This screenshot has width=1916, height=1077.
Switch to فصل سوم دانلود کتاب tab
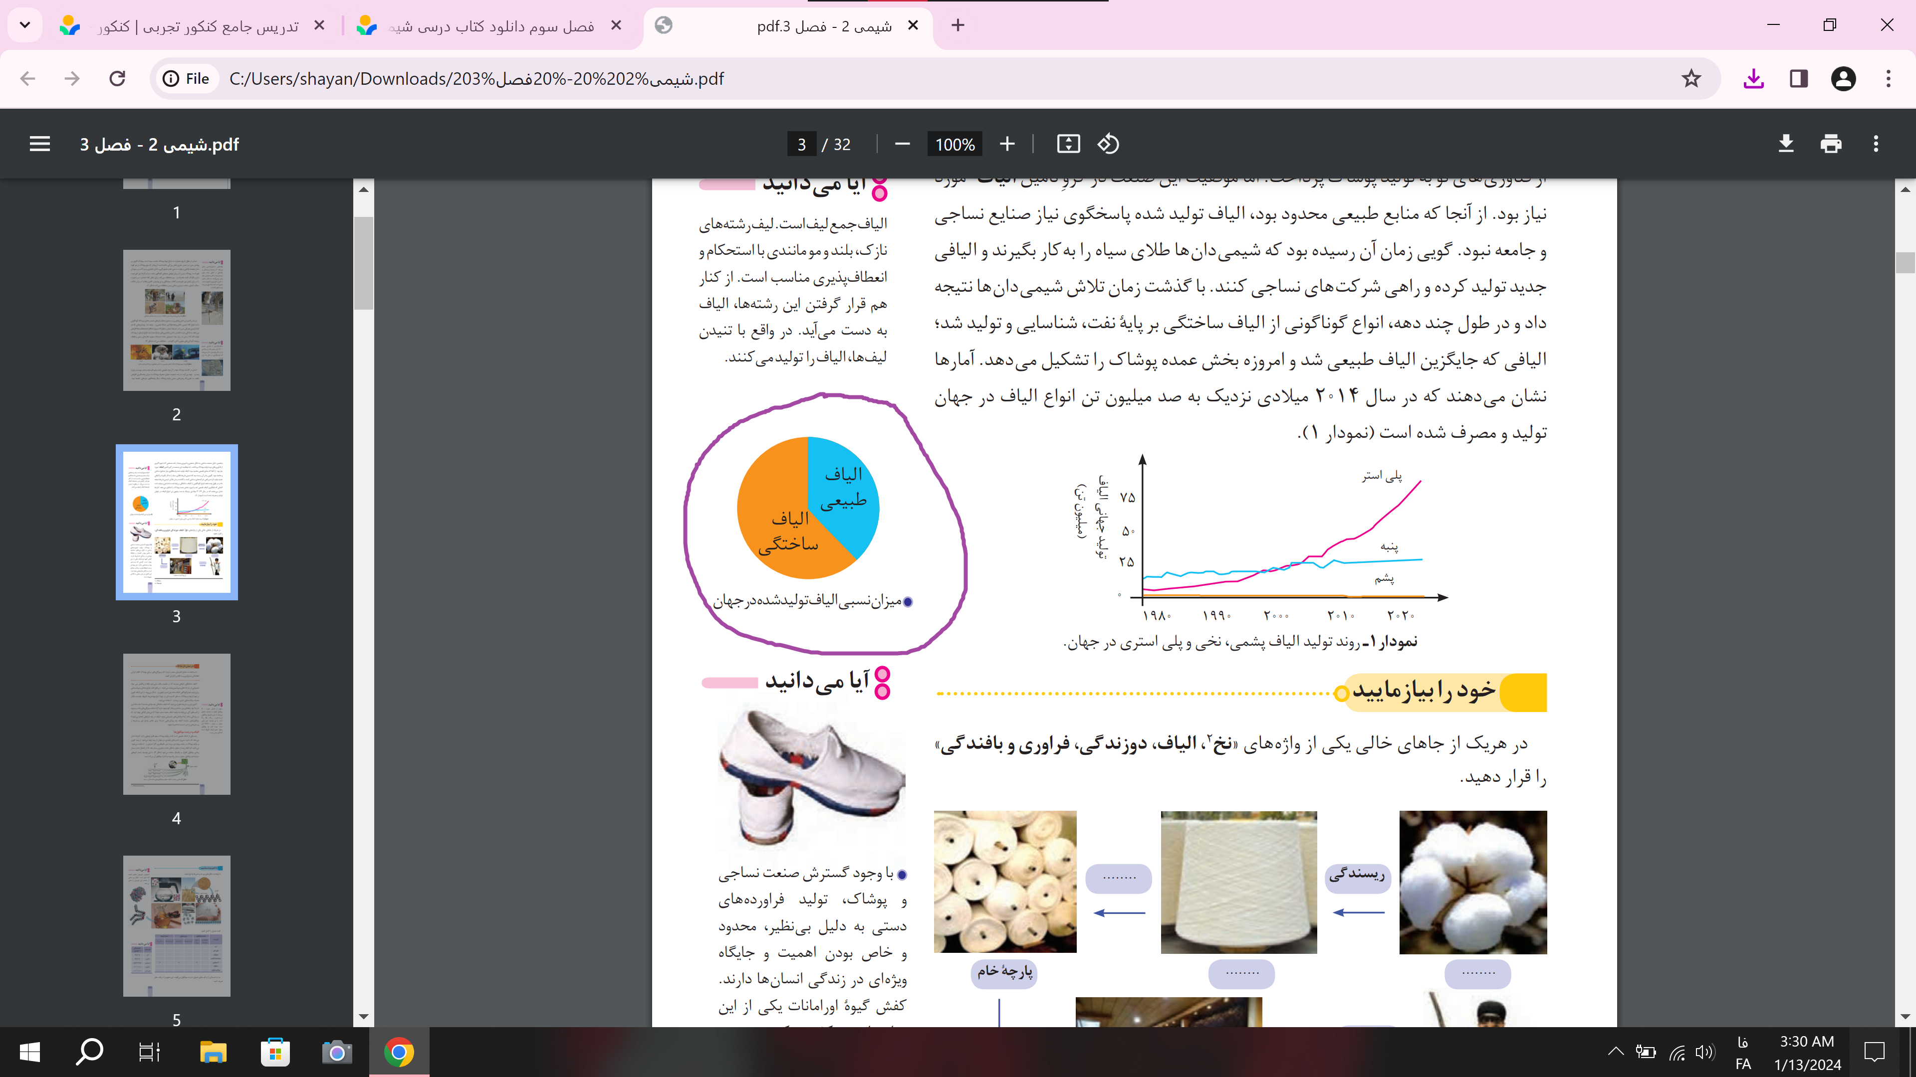(x=491, y=26)
